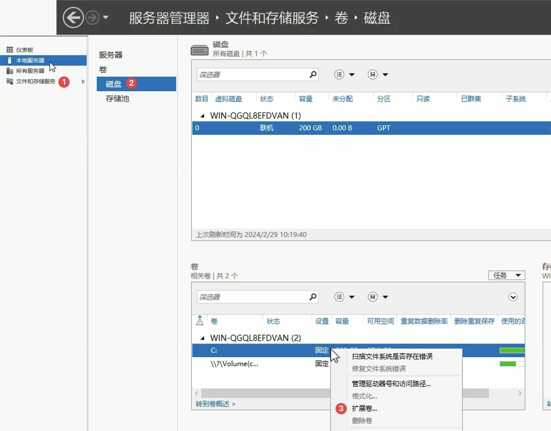This screenshot has height=431, width=551.
Task: Go back with the back arrow button
Action: tap(73, 18)
